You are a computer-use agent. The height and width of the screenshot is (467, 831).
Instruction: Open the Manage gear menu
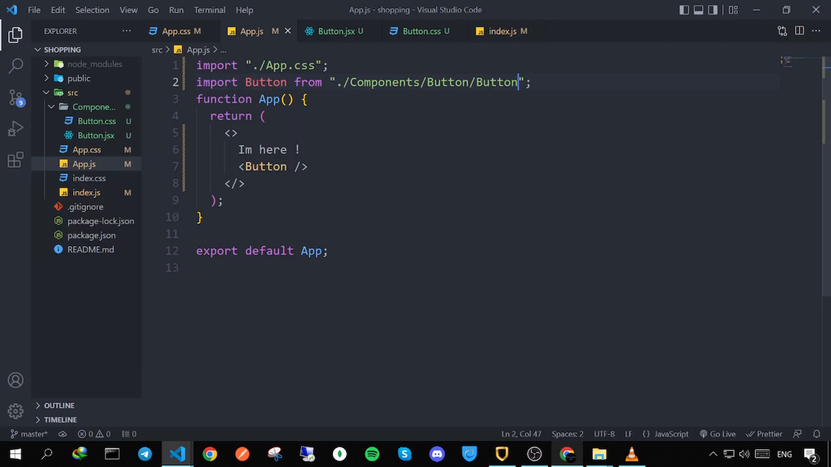pyautogui.click(x=16, y=411)
